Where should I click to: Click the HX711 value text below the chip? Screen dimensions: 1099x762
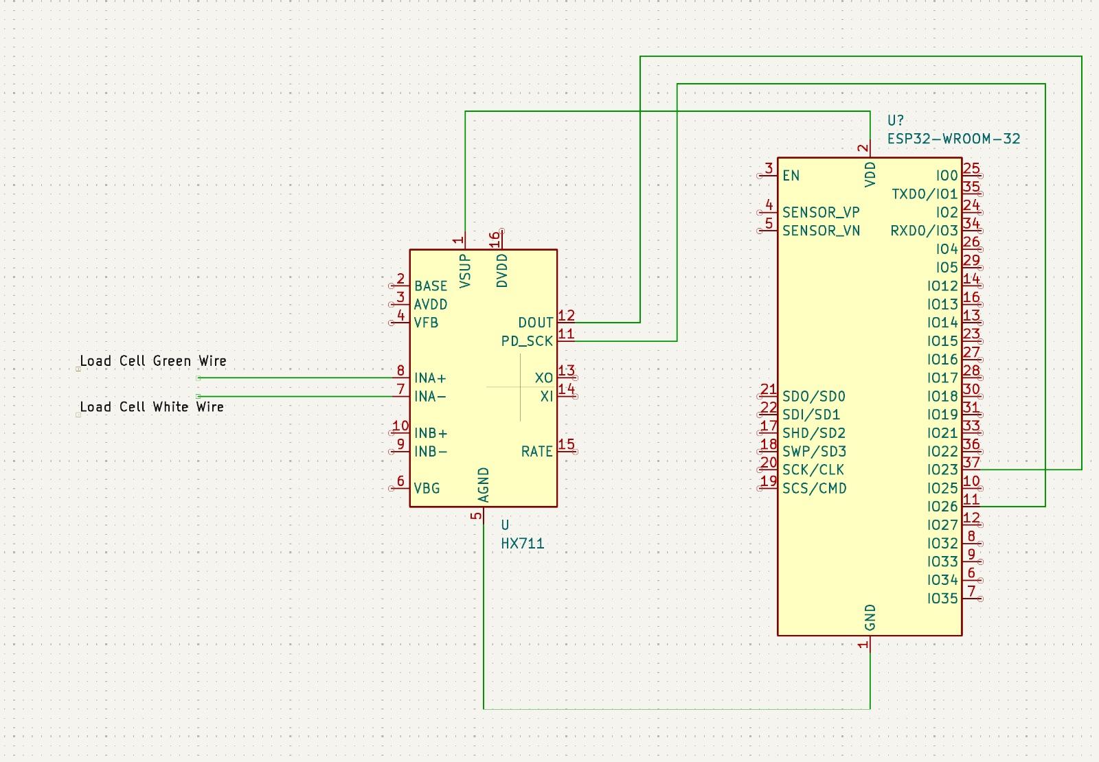pyautogui.click(x=523, y=544)
